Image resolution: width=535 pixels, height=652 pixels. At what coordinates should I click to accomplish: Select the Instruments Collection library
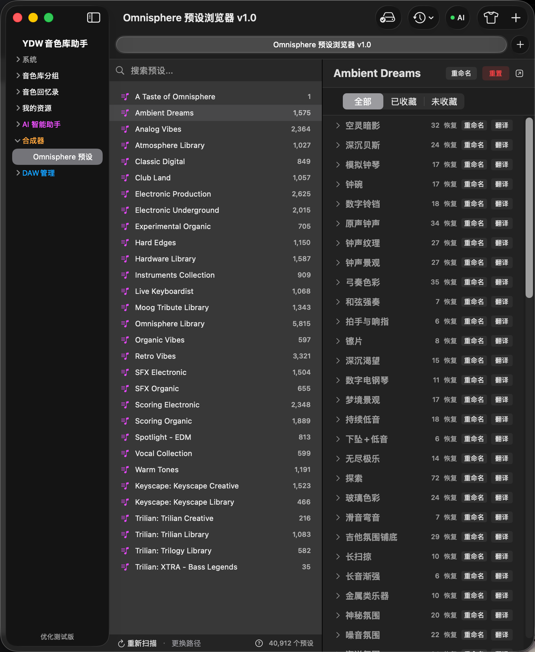pyautogui.click(x=215, y=275)
